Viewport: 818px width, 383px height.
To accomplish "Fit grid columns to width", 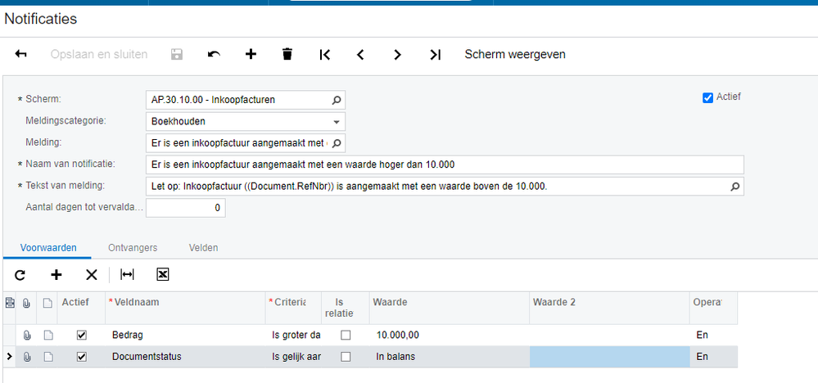I will [127, 275].
